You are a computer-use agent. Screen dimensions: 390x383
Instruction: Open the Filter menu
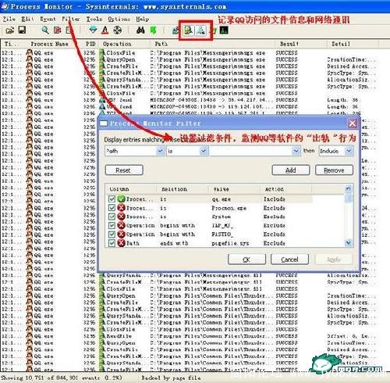[x=71, y=19]
